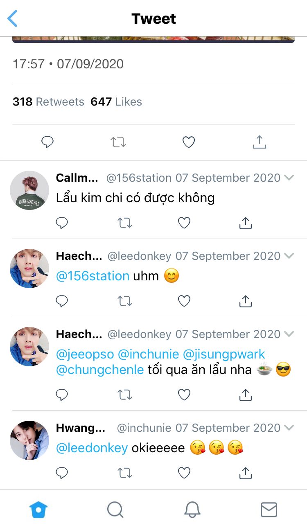Open Hwang's profile picture
This screenshot has height=530, width=307.
click(x=29, y=440)
